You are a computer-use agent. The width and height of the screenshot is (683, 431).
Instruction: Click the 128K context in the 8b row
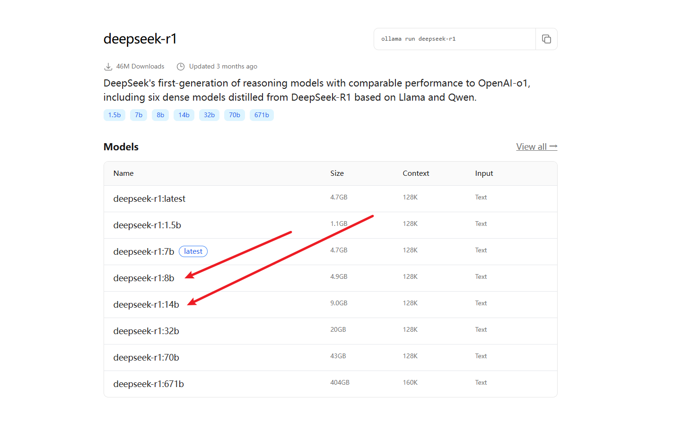click(x=410, y=276)
